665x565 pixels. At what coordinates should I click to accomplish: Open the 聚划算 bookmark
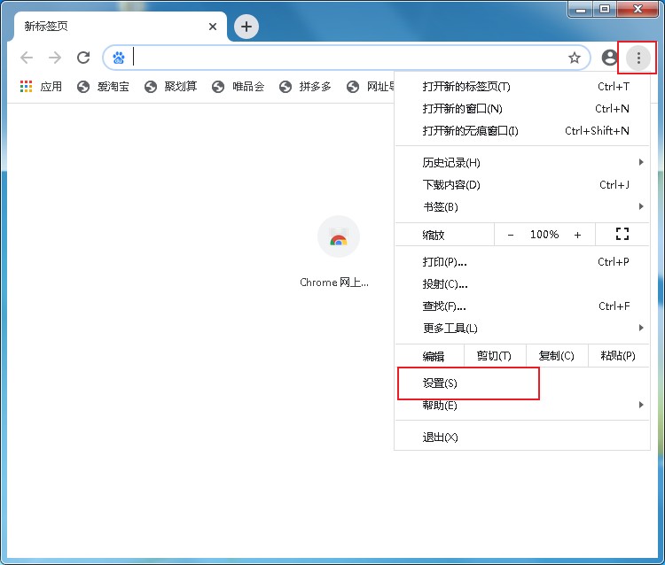point(171,87)
